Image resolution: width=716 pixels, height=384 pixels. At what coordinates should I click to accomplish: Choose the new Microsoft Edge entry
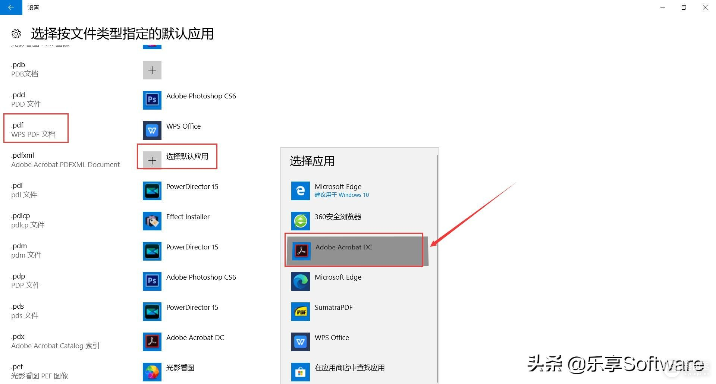click(x=358, y=281)
